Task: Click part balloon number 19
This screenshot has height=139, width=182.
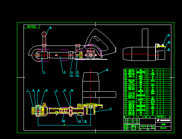Action: click(168, 35)
